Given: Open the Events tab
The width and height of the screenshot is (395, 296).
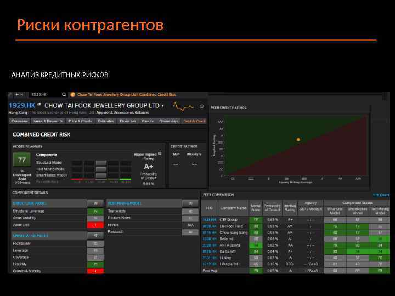Looking at the screenshot, I should 148,121.
